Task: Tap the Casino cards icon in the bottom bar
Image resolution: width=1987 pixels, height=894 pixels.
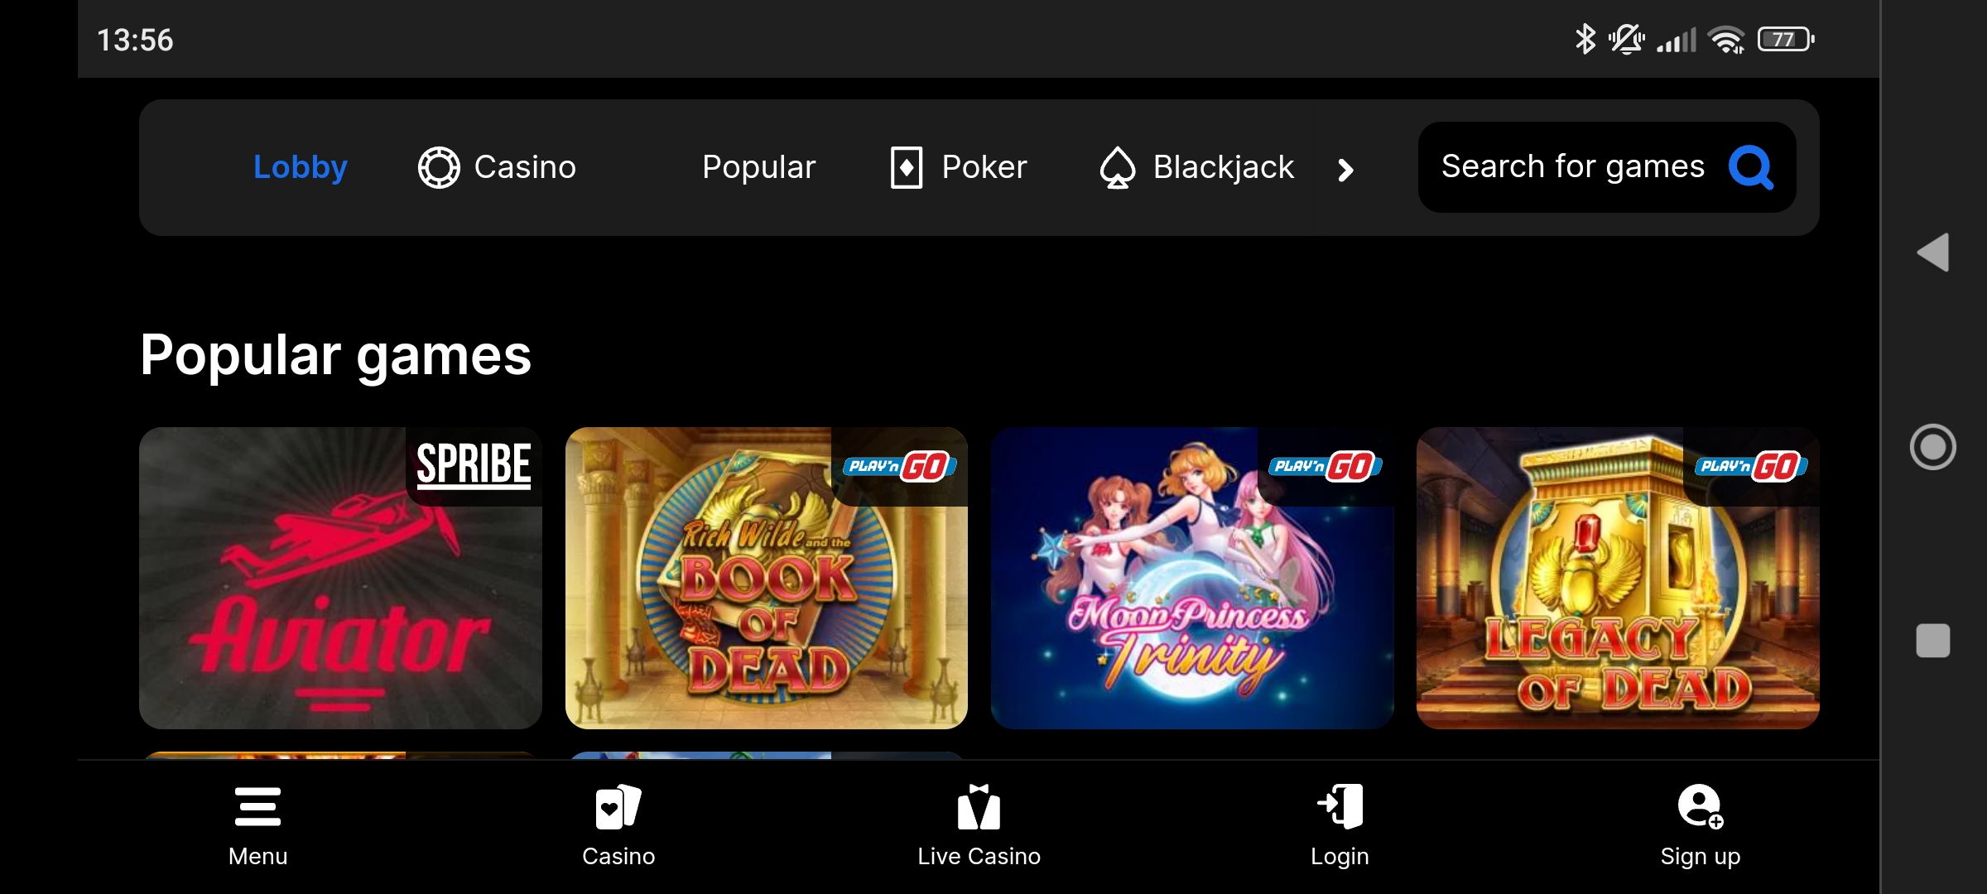Action: point(618,806)
